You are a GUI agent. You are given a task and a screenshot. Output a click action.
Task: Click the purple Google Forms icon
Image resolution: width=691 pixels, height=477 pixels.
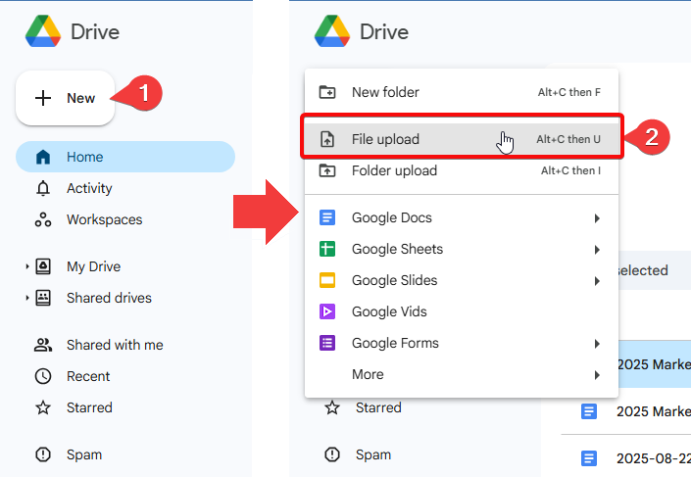click(327, 343)
